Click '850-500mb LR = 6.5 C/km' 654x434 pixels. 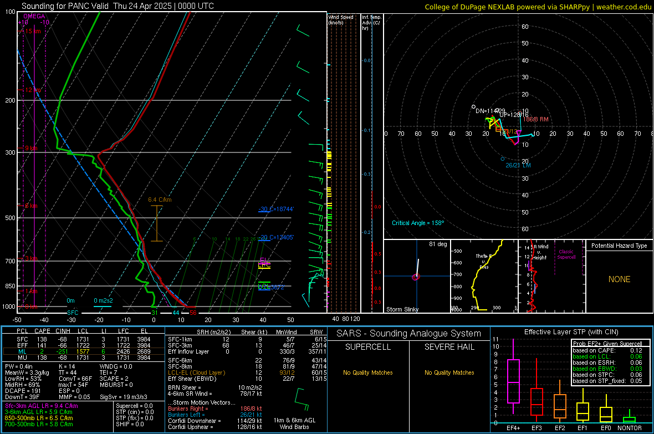[39, 418]
